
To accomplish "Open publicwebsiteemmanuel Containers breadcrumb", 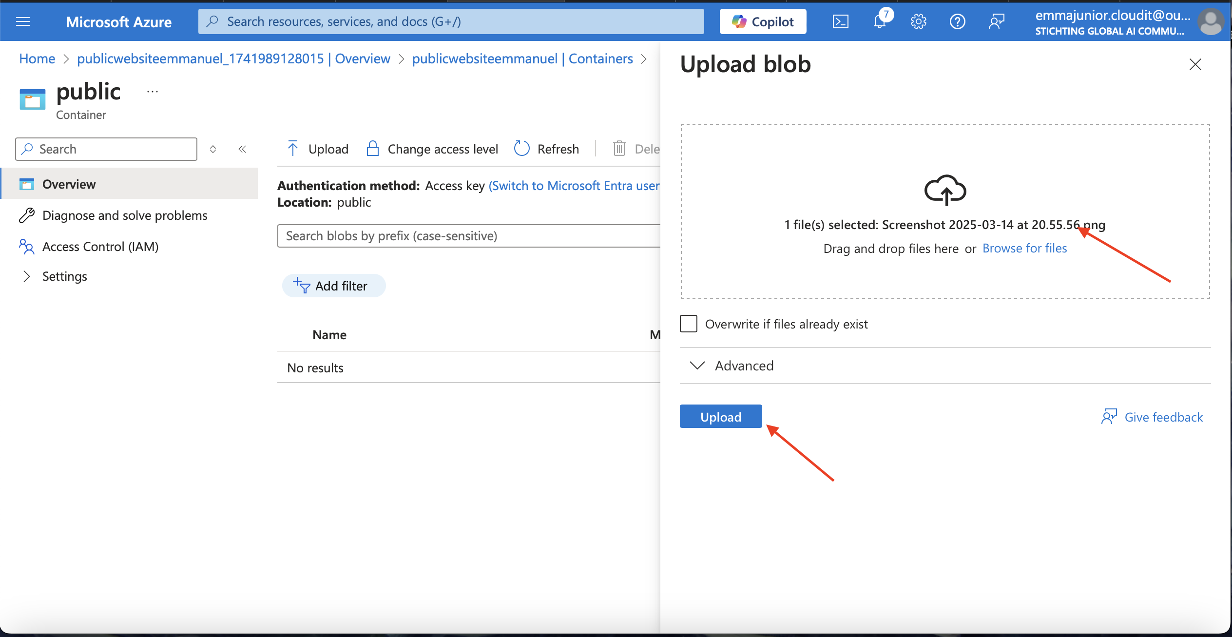I will point(522,58).
